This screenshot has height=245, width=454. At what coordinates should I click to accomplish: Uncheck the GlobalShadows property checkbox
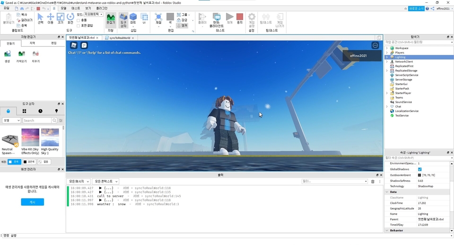coord(419,169)
